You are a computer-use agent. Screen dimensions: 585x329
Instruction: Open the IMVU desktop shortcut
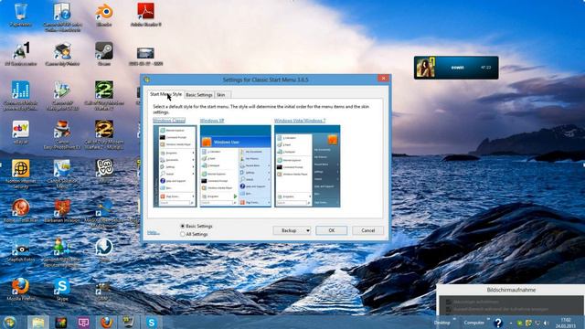[x=104, y=171]
